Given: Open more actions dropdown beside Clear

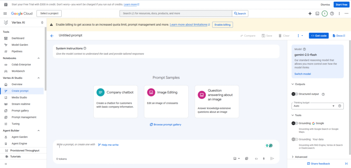Looking at the screenshot, I should (300, 36).
